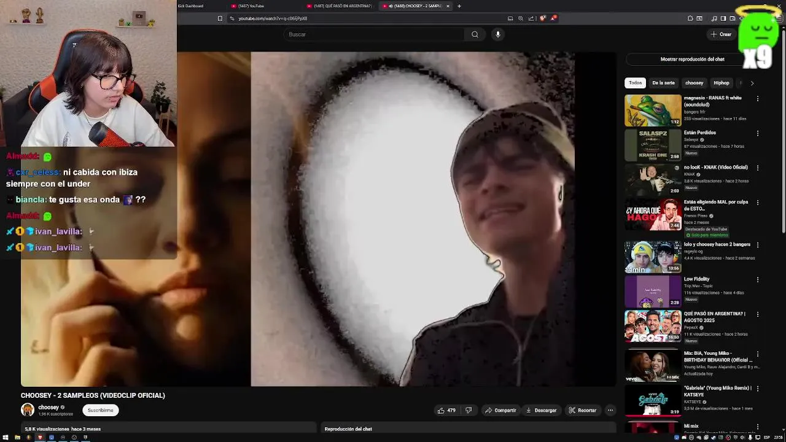Select the Todos filter chip

coord(635,83)
